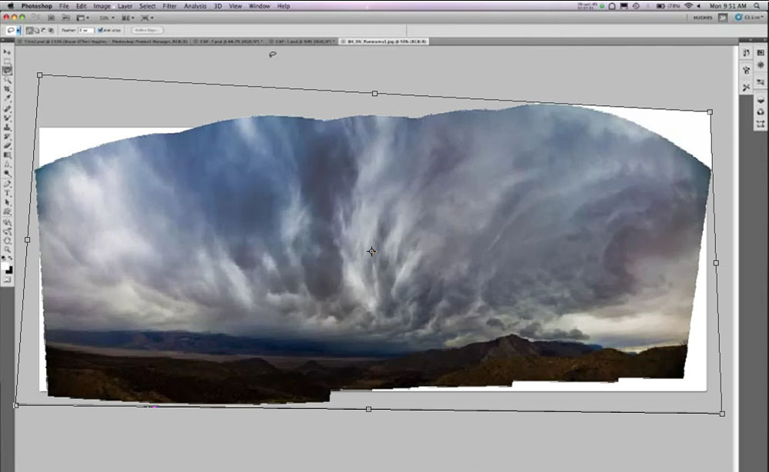This screenshot has height=472, width=769.
Task: Open the File menu
Action: 64,6
